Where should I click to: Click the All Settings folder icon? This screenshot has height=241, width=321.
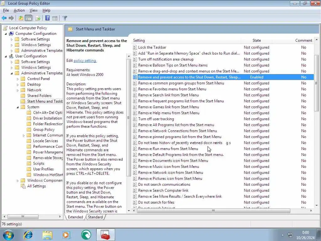click(23, 186)
